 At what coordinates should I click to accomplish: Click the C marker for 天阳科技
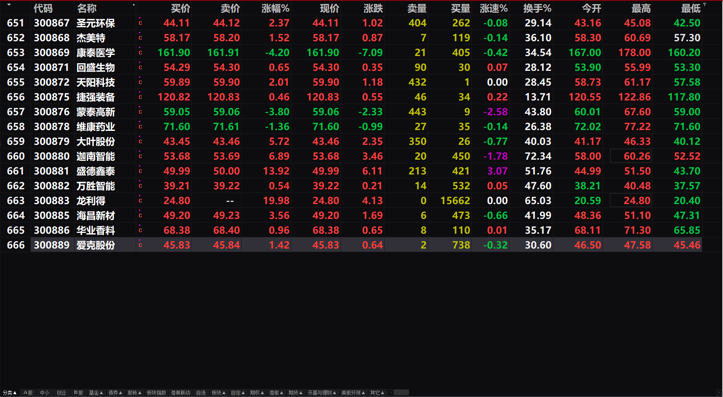click(140, 82)
